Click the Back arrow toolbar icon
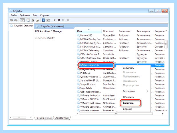Image resolution: width=177 pixels, height=133 pixels. tap(11, 20)
